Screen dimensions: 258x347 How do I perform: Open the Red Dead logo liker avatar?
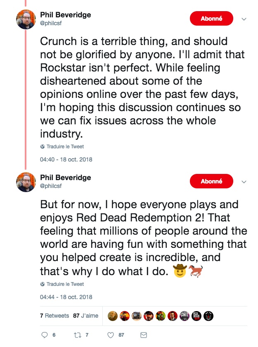(x=198, y=316)
